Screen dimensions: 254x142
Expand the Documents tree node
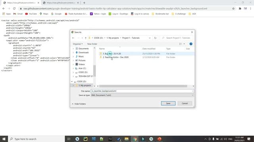tap(73, 49)
